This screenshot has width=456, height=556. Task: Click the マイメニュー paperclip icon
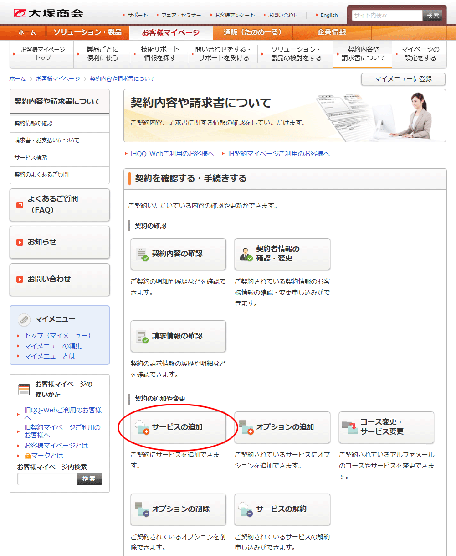coord(24,319)
